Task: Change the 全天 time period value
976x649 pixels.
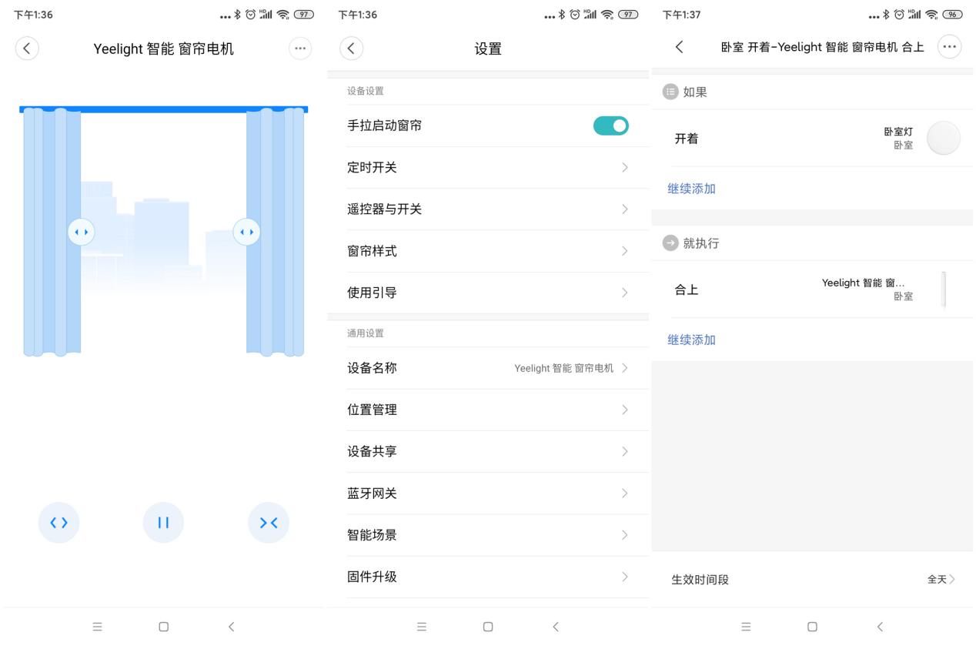Action: click(x=941, y=579)
